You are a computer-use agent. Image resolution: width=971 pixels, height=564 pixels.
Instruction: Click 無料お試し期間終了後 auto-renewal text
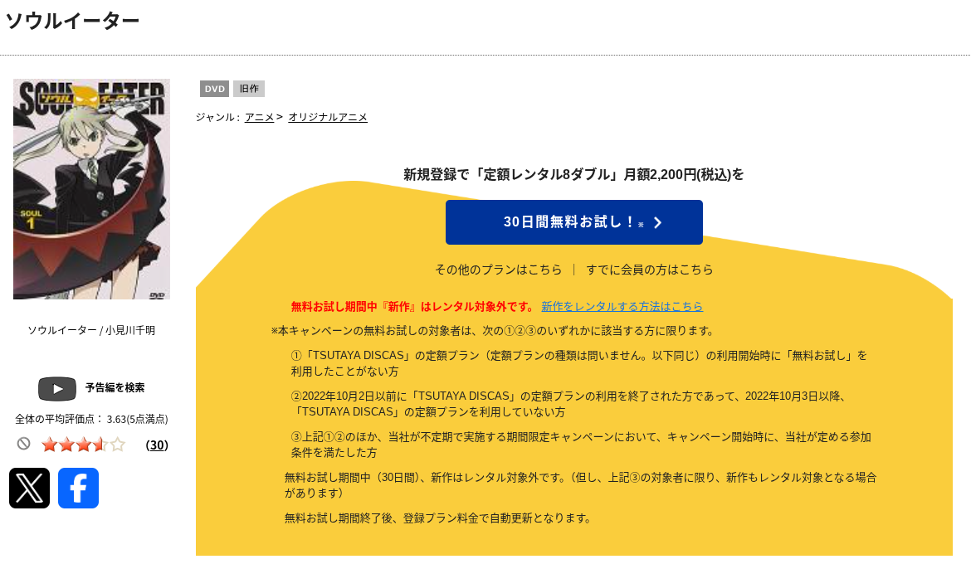(x=438, y=518)
